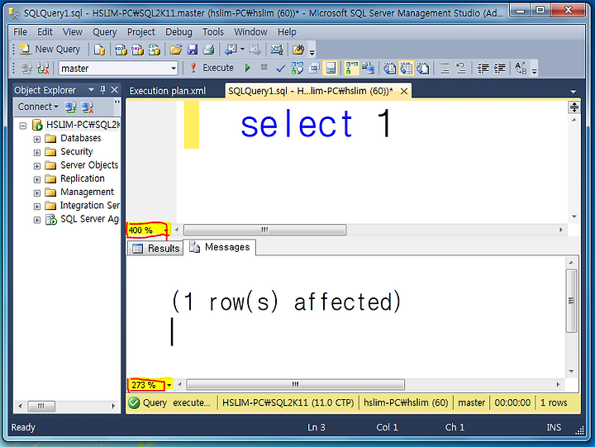The height and width of the screenshot is (447, 595).
Task: Open the 400 % editor zoom dropdown
Action: 166,231
